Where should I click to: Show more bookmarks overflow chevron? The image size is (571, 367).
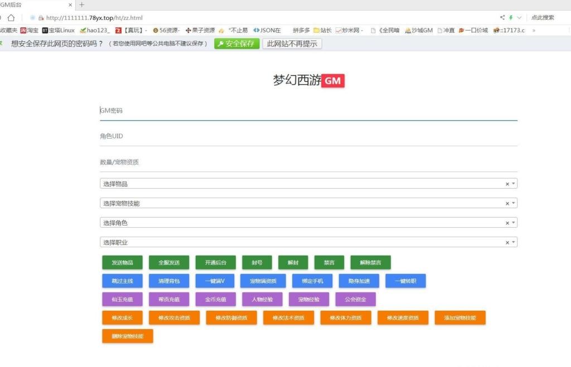tap(534, 31)
